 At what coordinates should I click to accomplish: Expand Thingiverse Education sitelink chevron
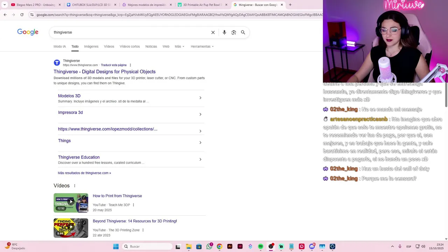tap(200, 159)
